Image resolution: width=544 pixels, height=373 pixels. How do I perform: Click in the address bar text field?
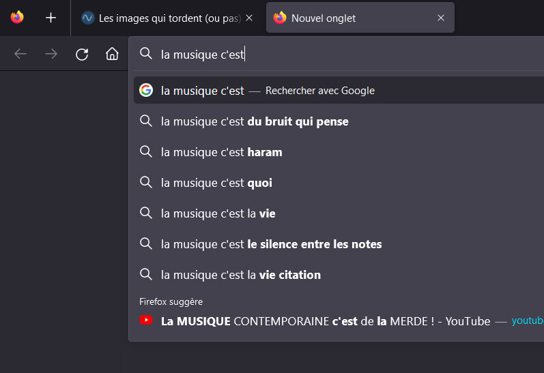[x=341, y=55]
